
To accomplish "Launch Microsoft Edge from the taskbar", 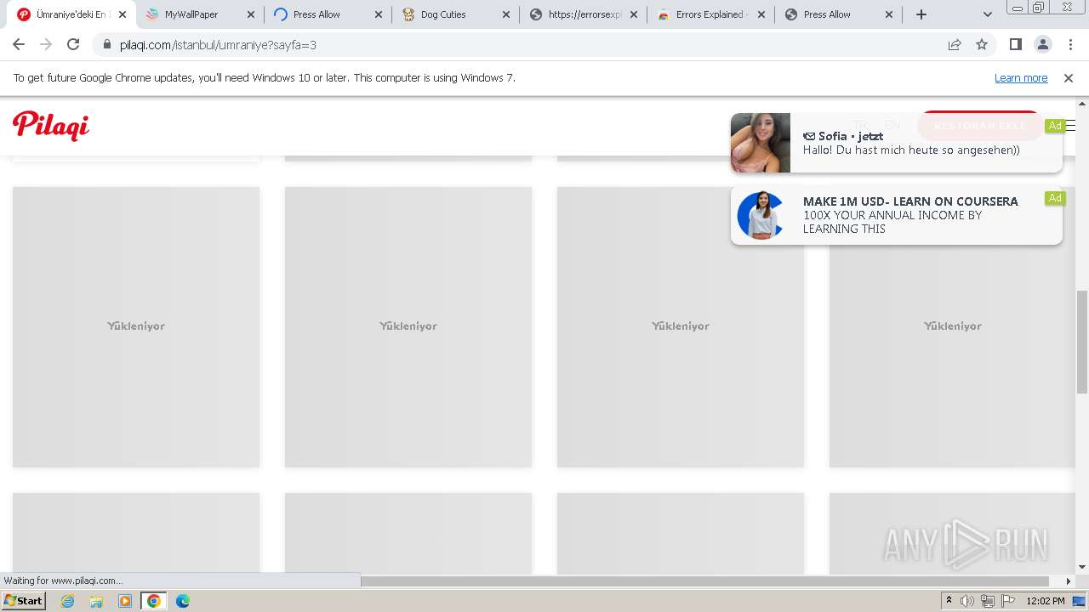I will point(183,601).
